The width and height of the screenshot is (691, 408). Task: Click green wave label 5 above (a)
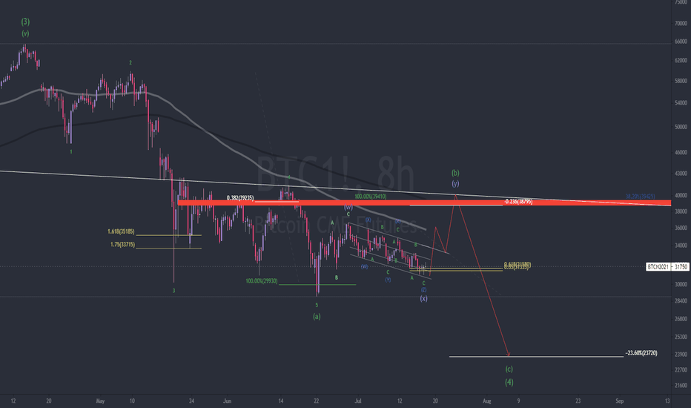coord(317,305)
